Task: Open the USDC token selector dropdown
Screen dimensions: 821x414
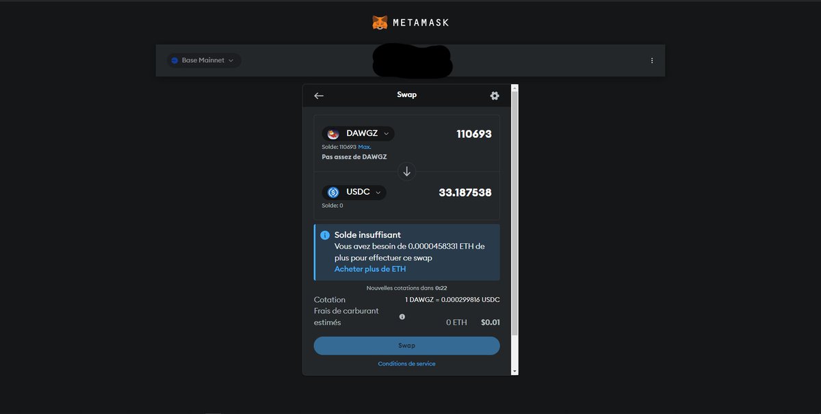Action: point(354,193)
